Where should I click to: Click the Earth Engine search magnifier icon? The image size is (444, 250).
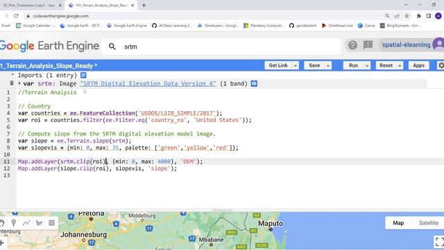tap(112, 47)
